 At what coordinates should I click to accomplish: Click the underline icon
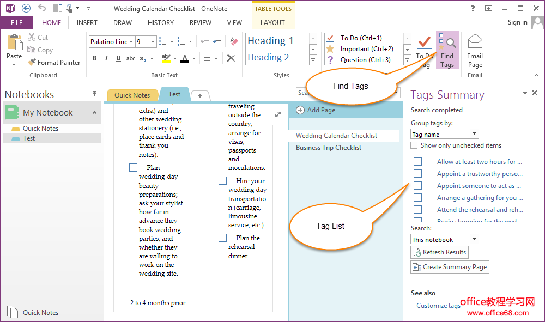pos(117,58)
